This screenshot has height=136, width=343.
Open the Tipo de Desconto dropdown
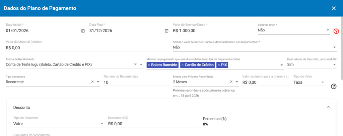[x=102, y=124]
